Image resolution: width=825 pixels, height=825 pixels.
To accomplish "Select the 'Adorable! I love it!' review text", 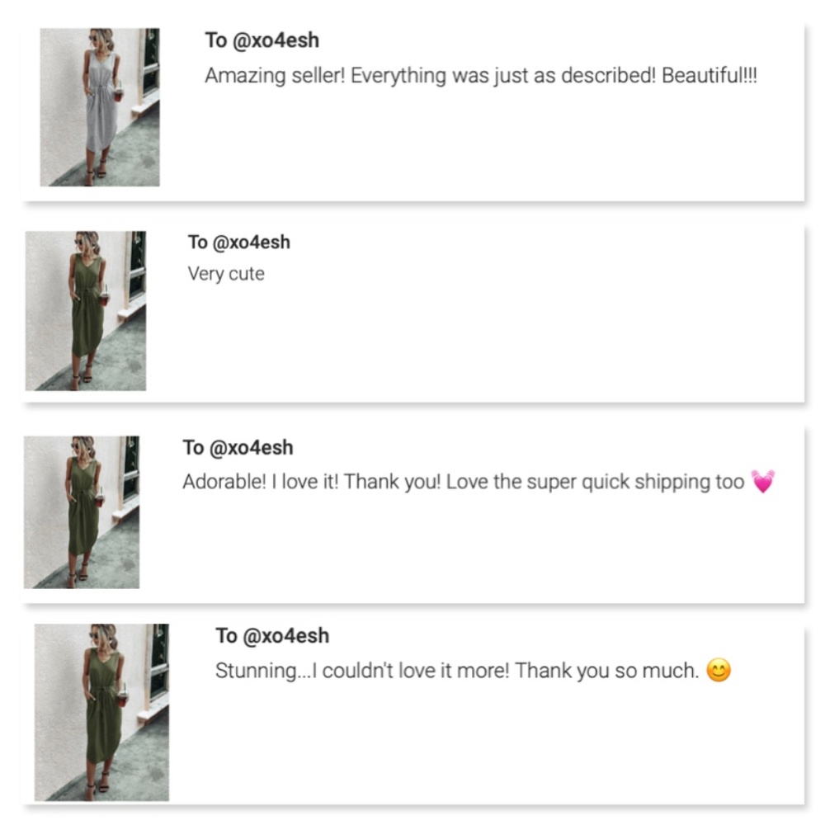I will point(463,482).
